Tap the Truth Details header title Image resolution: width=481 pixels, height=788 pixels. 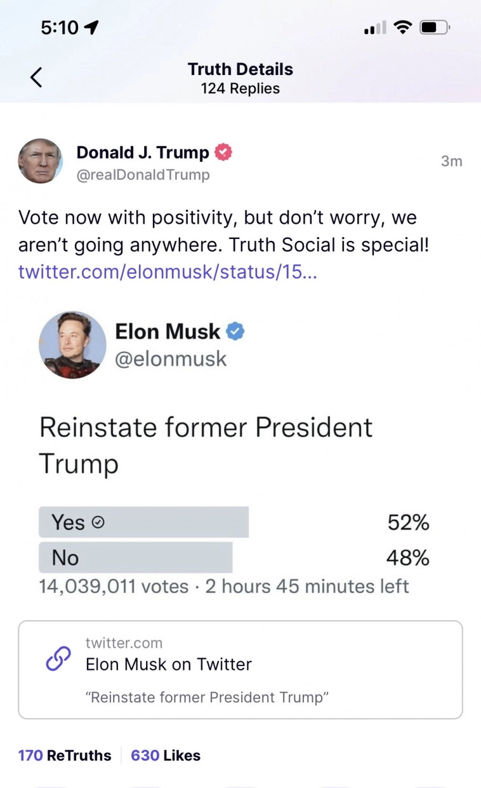[240, 69]
